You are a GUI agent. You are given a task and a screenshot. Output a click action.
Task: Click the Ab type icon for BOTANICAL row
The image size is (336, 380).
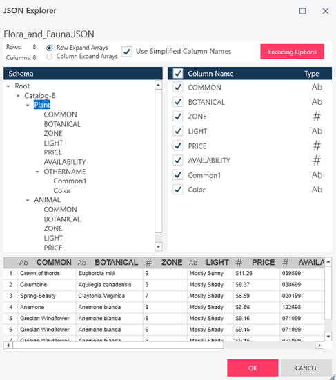317,102
